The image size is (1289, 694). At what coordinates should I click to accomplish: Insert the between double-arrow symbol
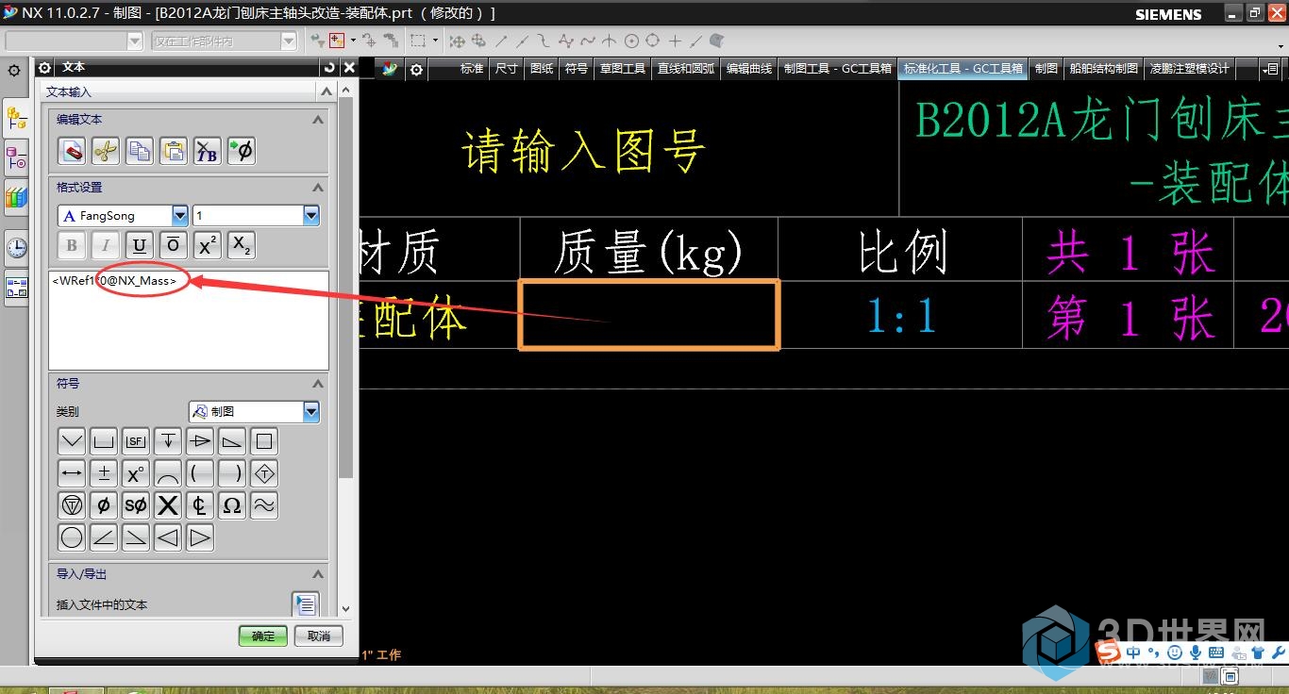pos(72,473)
